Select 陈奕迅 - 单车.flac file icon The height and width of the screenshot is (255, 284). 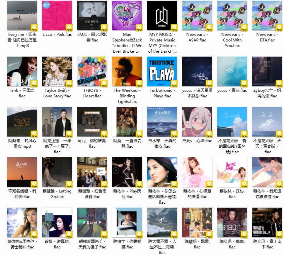click(232, 222)
